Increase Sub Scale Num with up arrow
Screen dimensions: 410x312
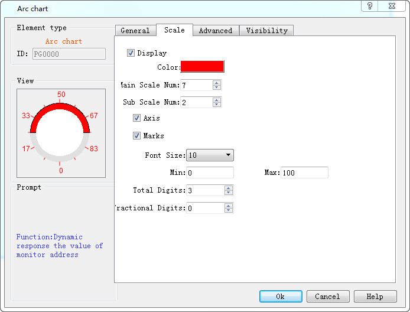coord(216,100)
